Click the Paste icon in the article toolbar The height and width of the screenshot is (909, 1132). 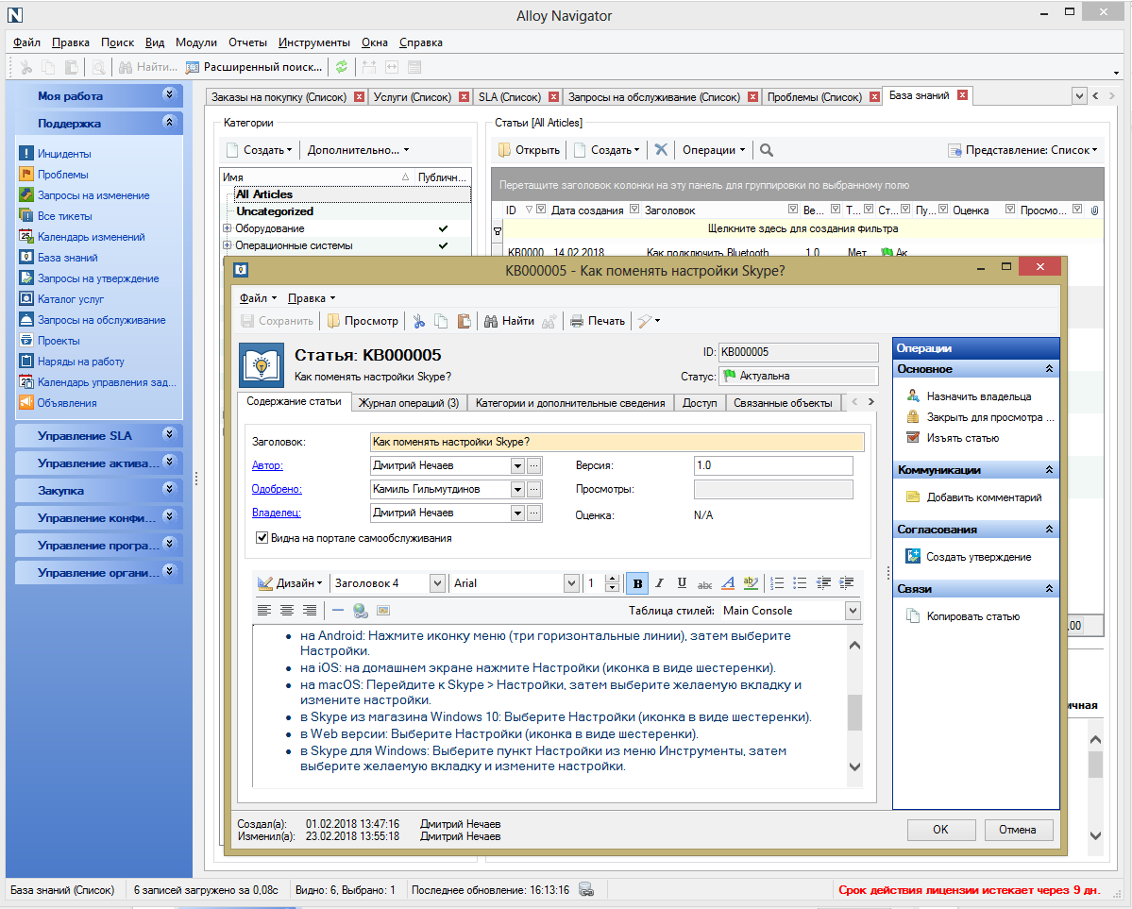click(465, 321)
